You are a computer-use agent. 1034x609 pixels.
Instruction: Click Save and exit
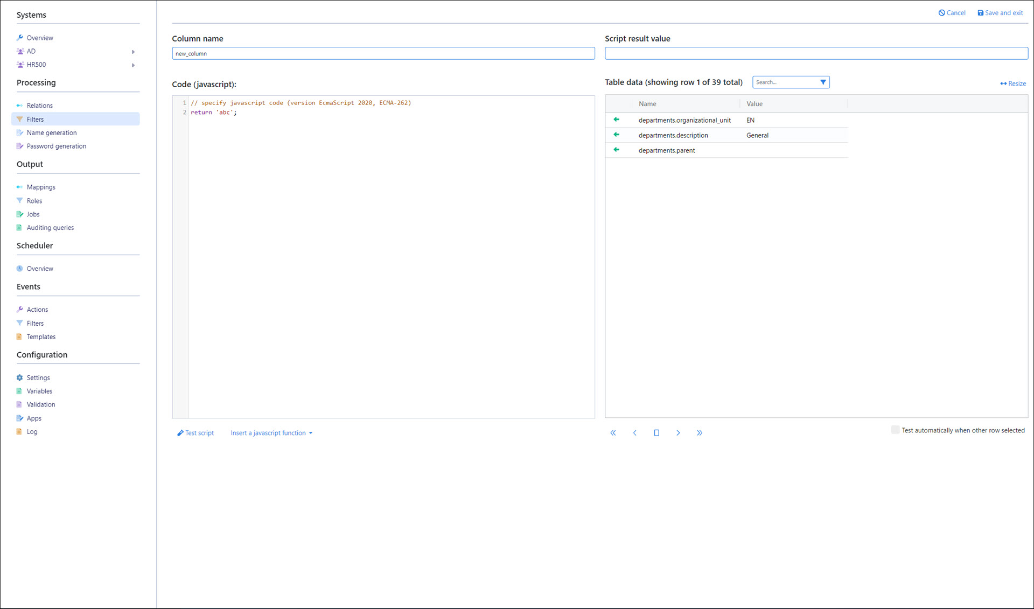pyautogui.click(x=1000, y=13)
